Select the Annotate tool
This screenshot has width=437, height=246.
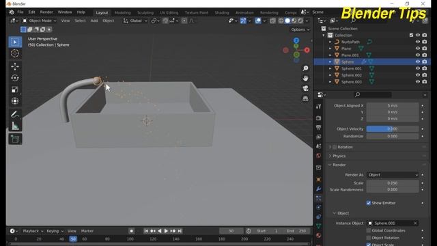coord(15,114)
